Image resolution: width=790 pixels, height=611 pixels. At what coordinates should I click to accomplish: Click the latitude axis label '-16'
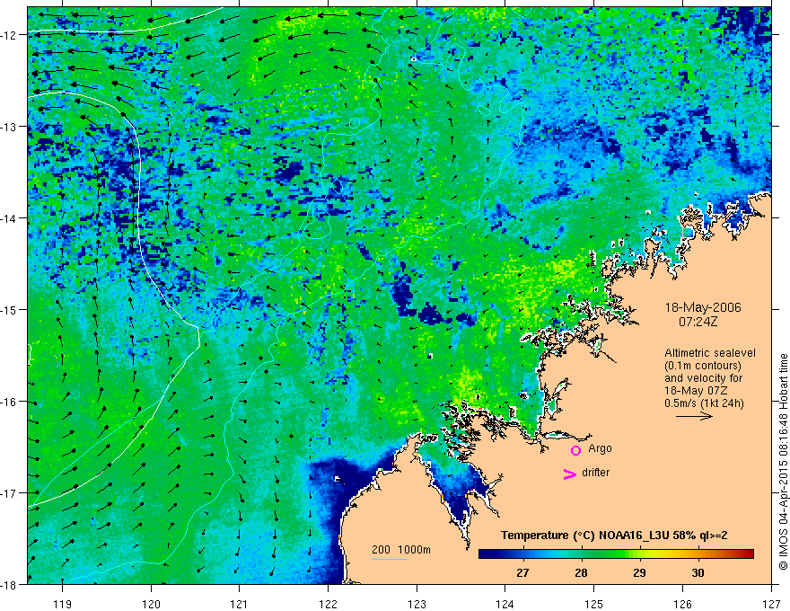point(10,402)
